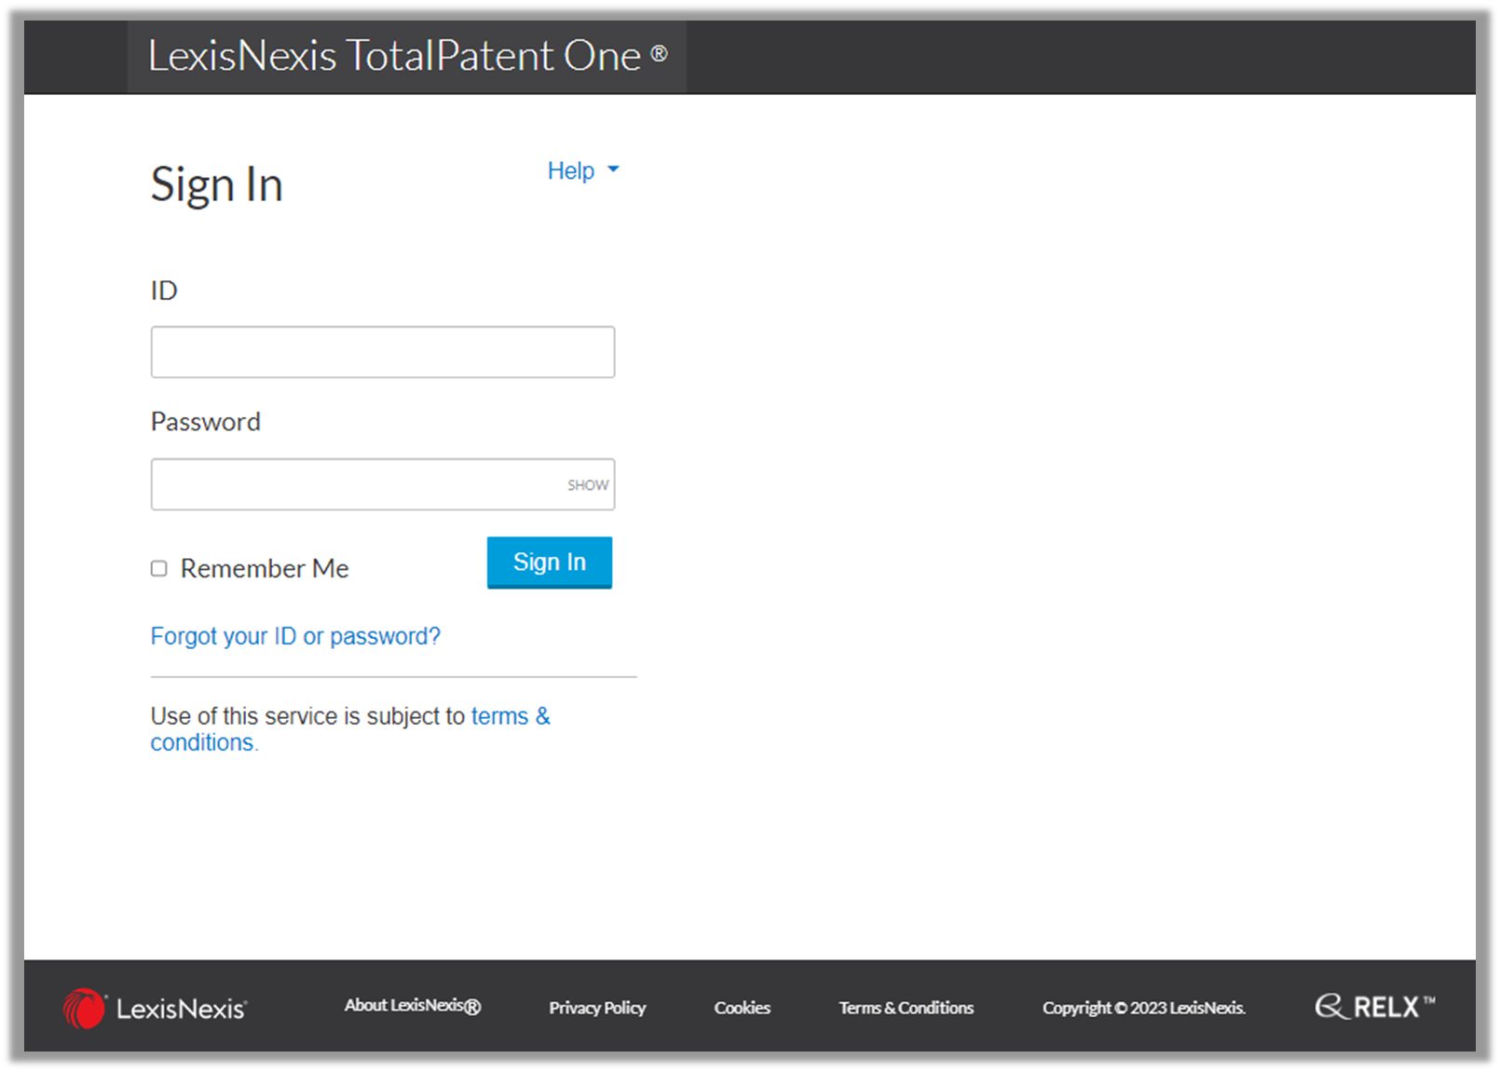Click the Password field label
Image resolution: width=1500 pixels, height=1072 pixels.
[x=205, y=421]
